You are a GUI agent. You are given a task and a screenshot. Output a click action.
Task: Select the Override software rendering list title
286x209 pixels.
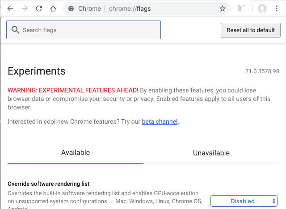tap(49, 184)
